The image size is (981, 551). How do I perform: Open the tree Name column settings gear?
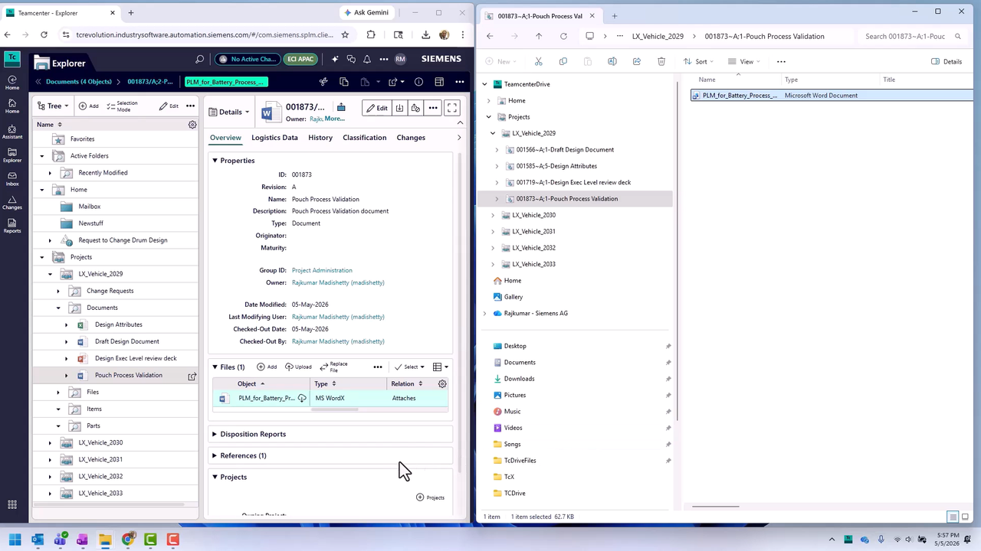(x=192, y=125)
